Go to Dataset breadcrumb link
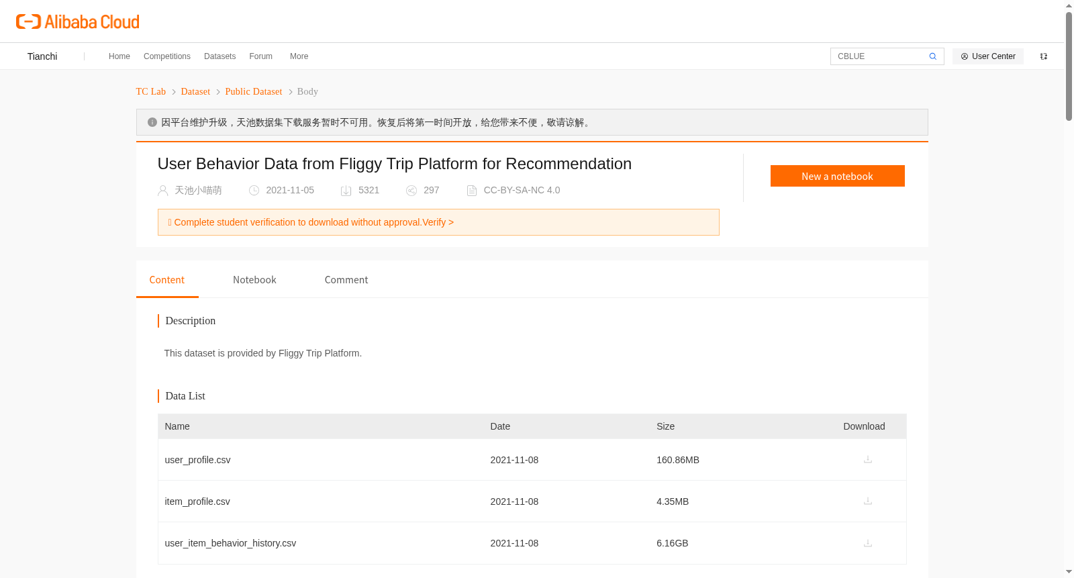Screen dimensions: 1074x578 (x=195, y=91)
